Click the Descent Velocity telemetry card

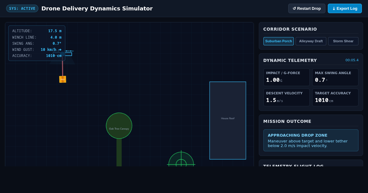286,97
